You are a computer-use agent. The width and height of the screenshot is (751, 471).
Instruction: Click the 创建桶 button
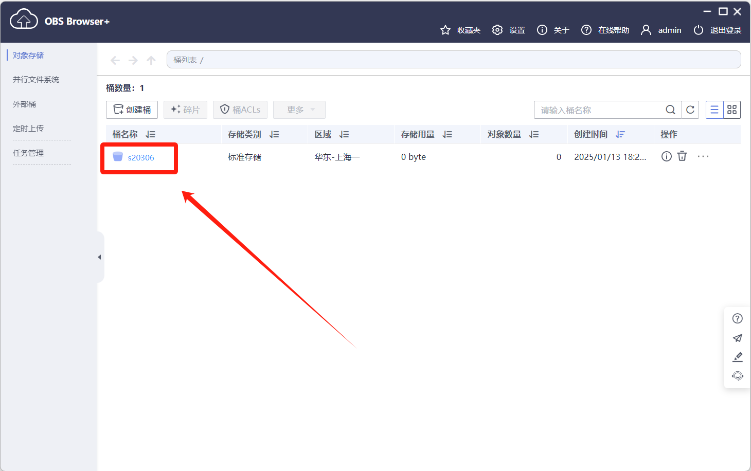[132, 110]
